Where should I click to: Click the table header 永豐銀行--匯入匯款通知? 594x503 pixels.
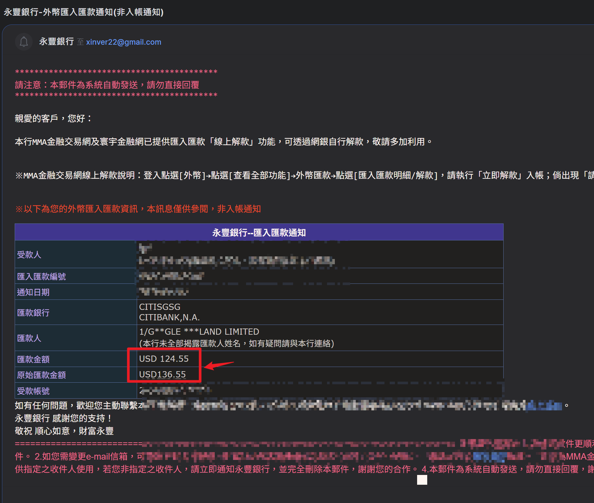[x=259, y=232]
